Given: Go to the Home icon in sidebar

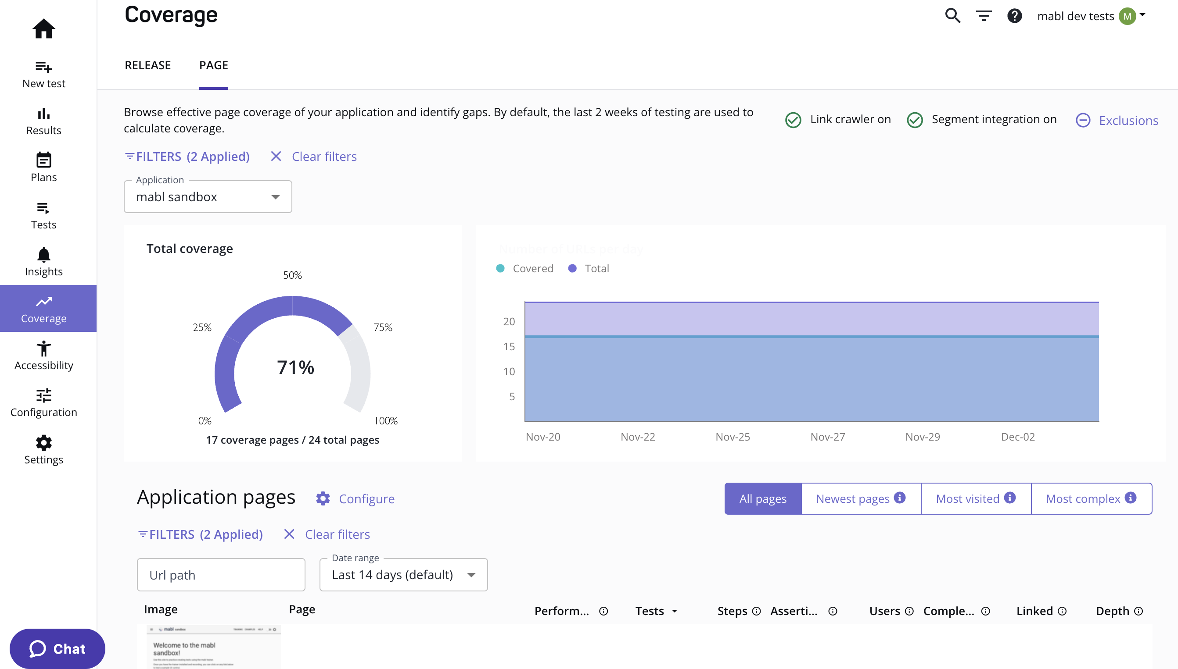Looking at the screenshot, I should pyautogui.click(x=44, y=28).
